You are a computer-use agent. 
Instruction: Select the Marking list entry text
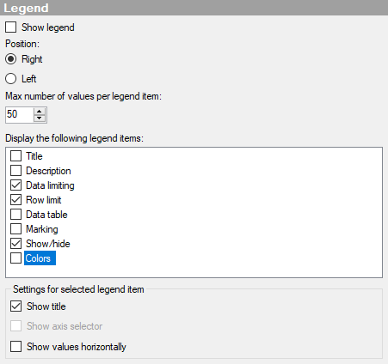42,229
